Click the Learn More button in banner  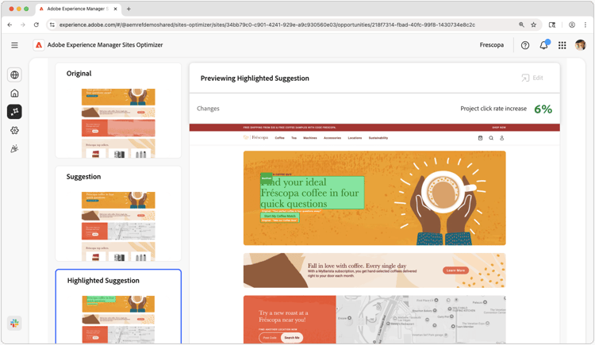(x=455, y=270)
